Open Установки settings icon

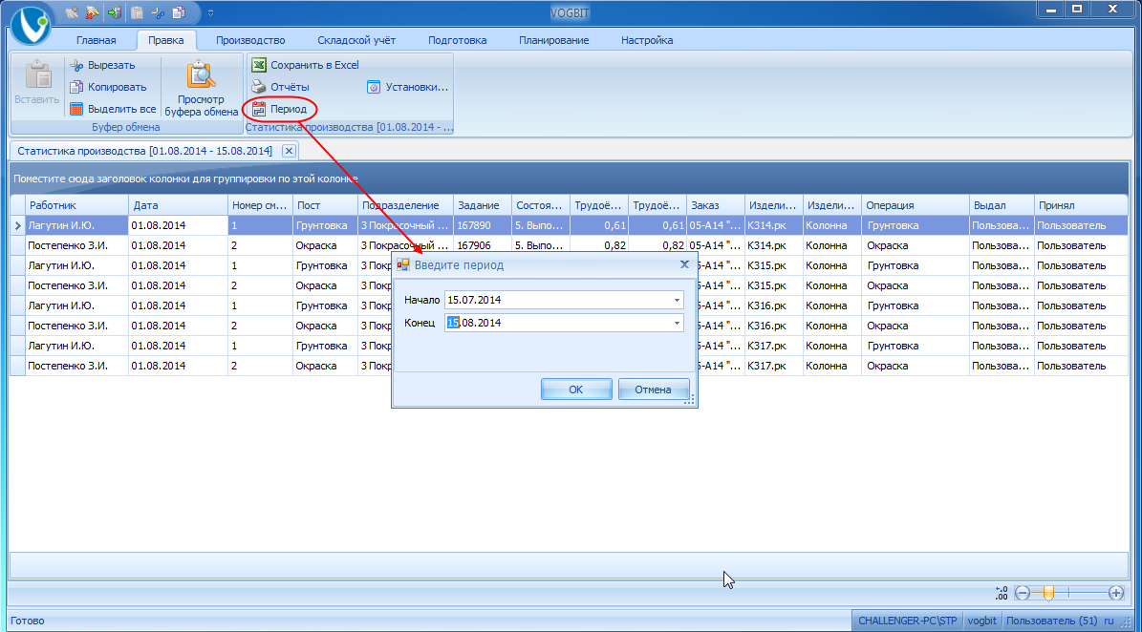(374, 87)
